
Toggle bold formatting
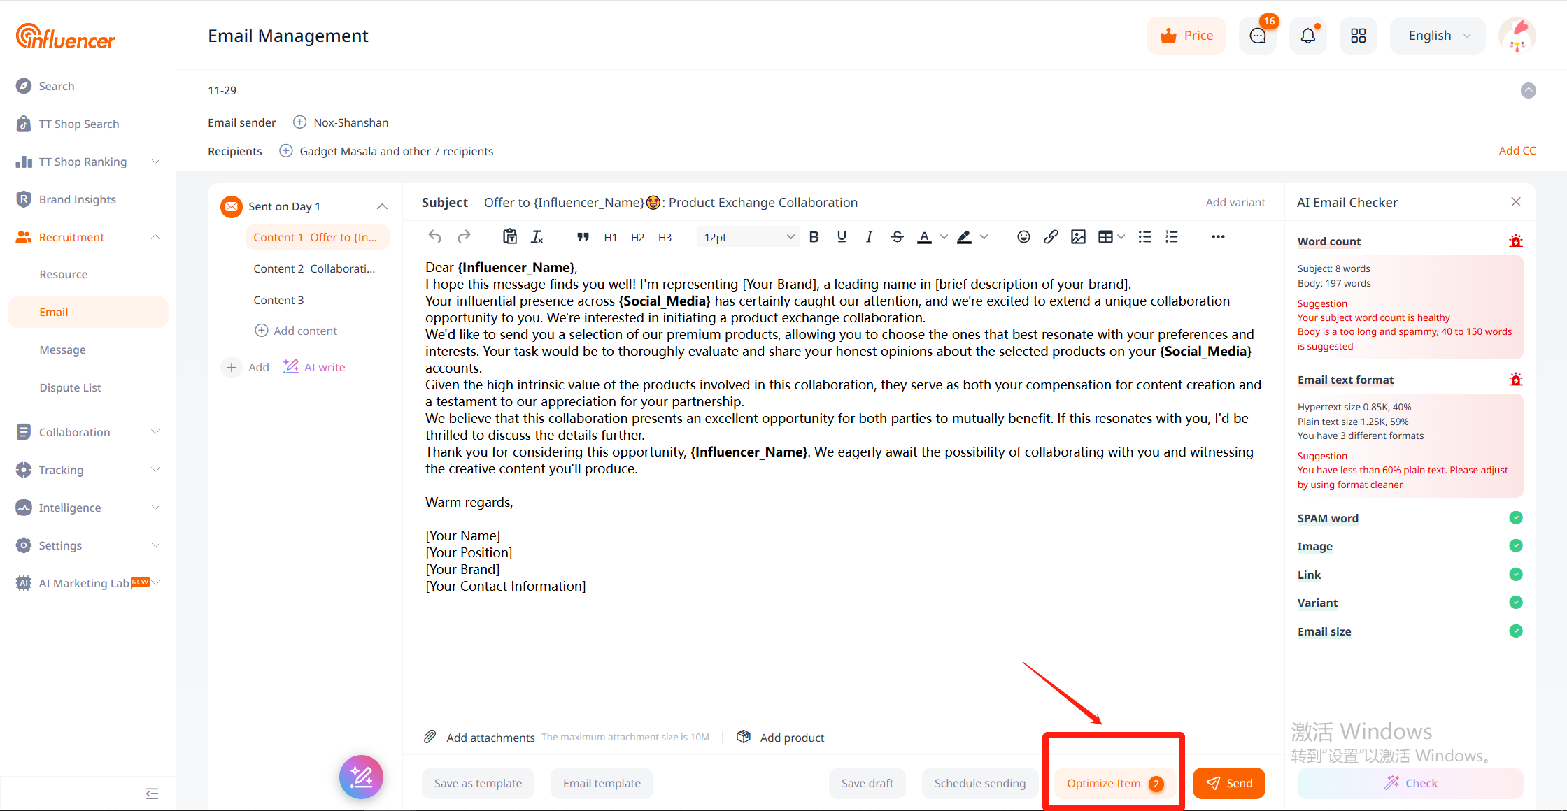point(814,237)
